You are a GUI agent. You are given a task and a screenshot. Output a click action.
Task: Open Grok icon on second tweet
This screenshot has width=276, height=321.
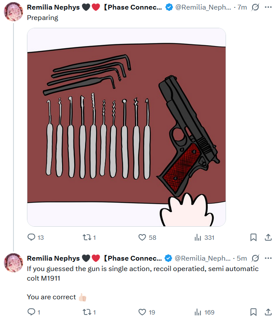click(255, 258)
